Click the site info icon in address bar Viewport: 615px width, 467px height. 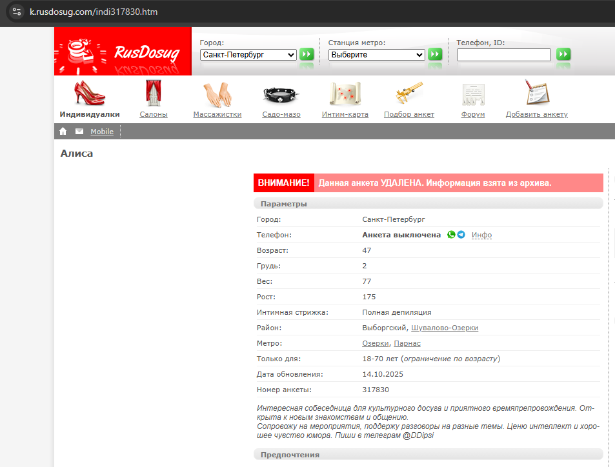17,12
